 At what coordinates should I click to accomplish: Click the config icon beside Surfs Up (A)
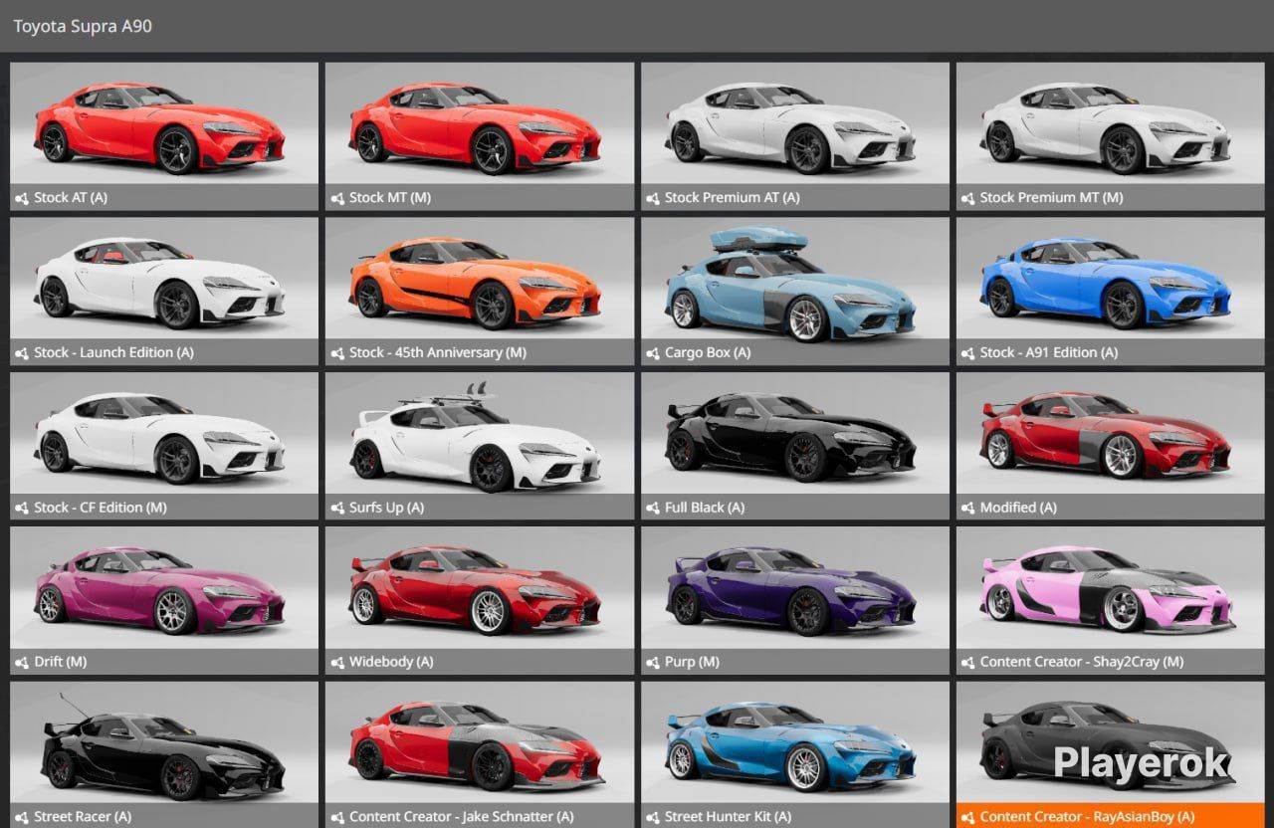[x=336, y=508]
